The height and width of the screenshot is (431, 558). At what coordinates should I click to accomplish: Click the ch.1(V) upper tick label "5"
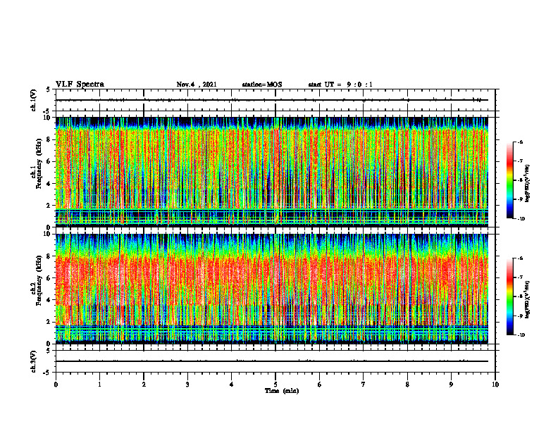(x=48, y=89)
